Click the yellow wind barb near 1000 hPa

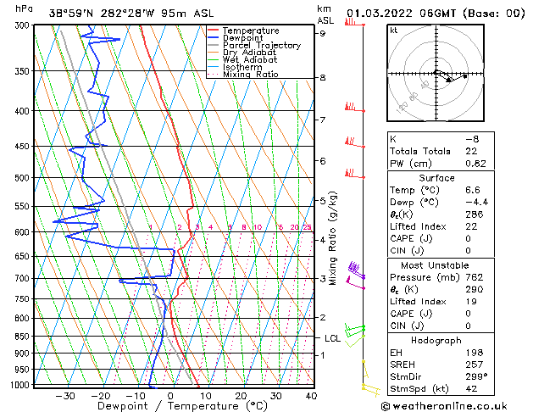370,390
